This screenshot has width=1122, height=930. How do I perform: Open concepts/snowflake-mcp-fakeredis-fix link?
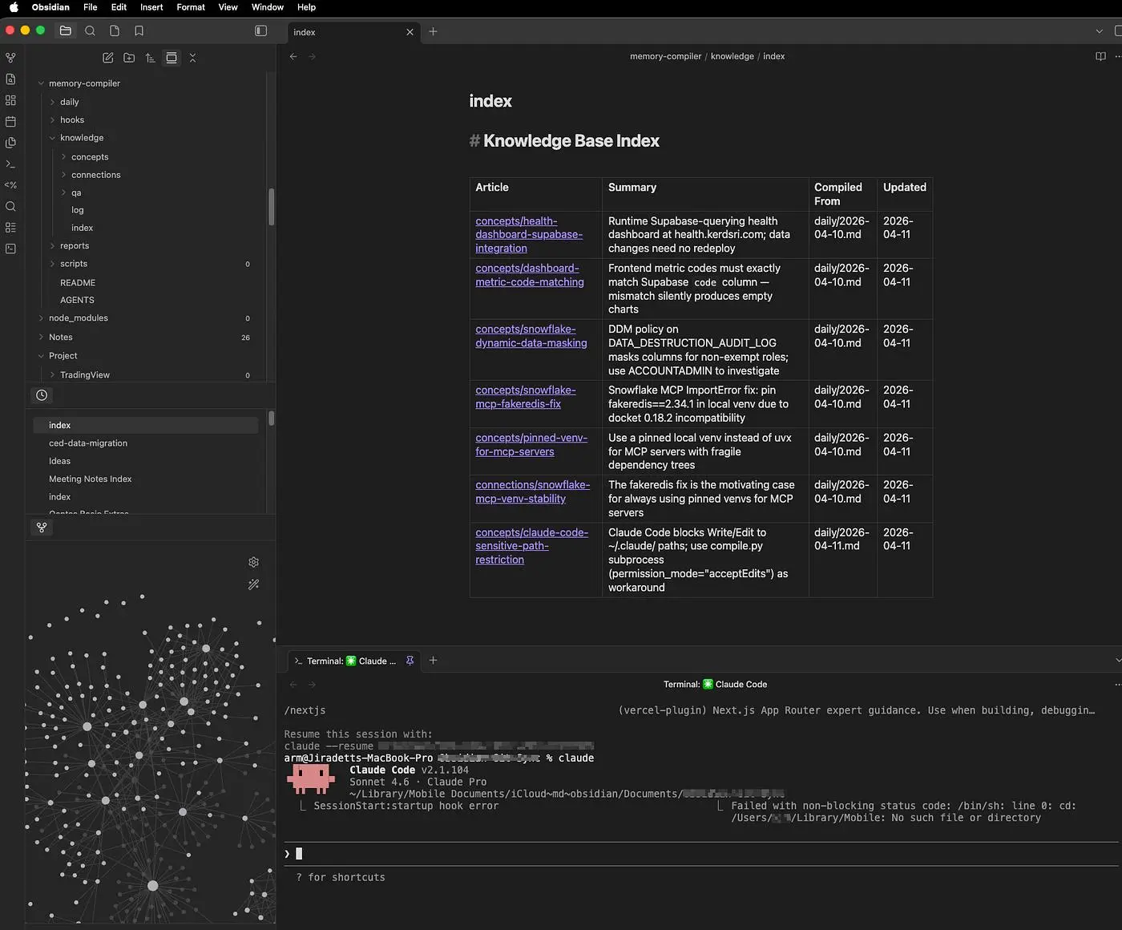[x=526, y=397]
